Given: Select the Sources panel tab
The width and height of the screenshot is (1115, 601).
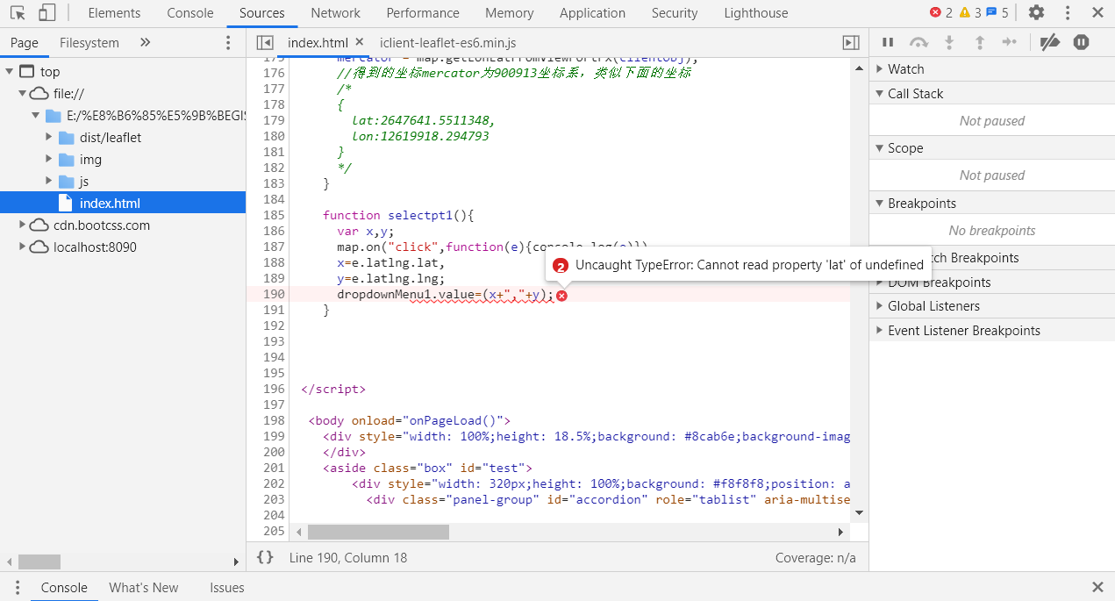Looking at the screenshot, I should click(261, 13).
